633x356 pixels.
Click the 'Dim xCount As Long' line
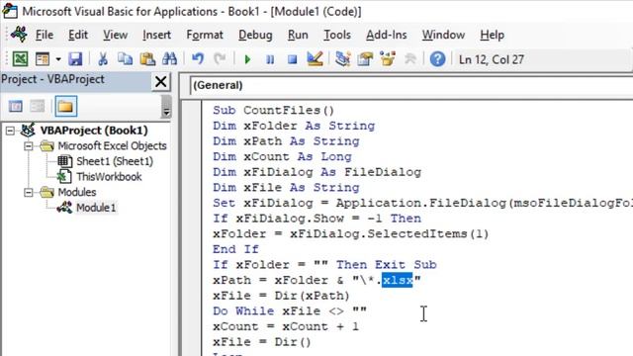282,156
